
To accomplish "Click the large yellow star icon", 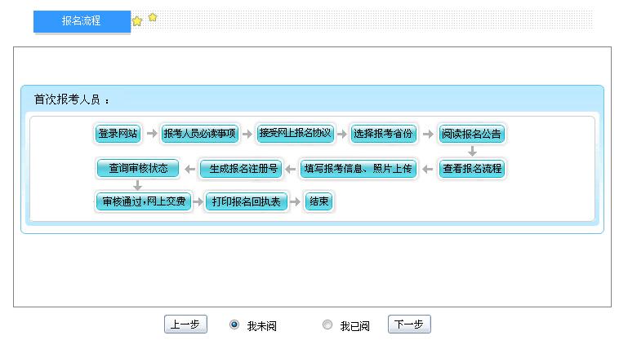I will pyautogui.click(x=137, y=21).
